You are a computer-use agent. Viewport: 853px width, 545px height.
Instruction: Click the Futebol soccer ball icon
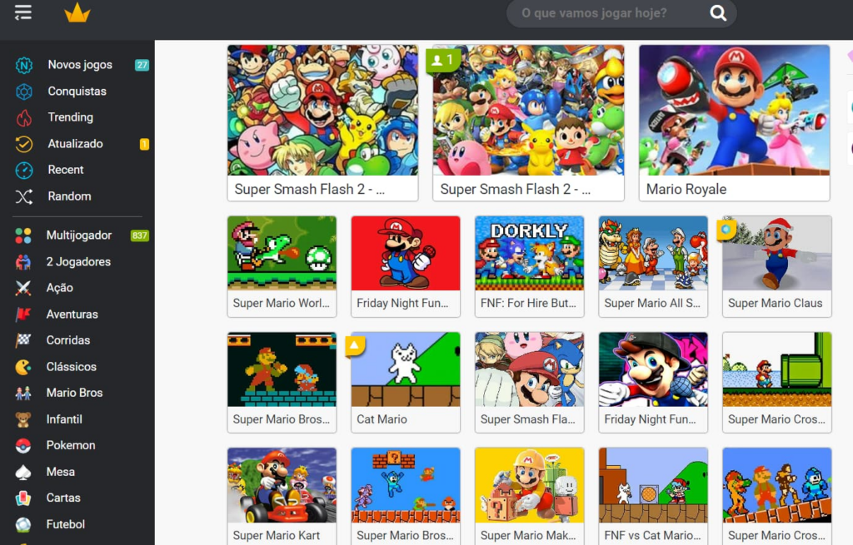point(22,524)
